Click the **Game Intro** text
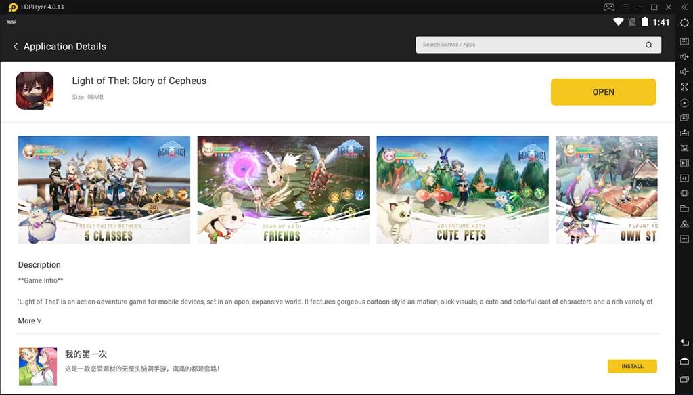 pyautogui.click(x=41, y=280)
